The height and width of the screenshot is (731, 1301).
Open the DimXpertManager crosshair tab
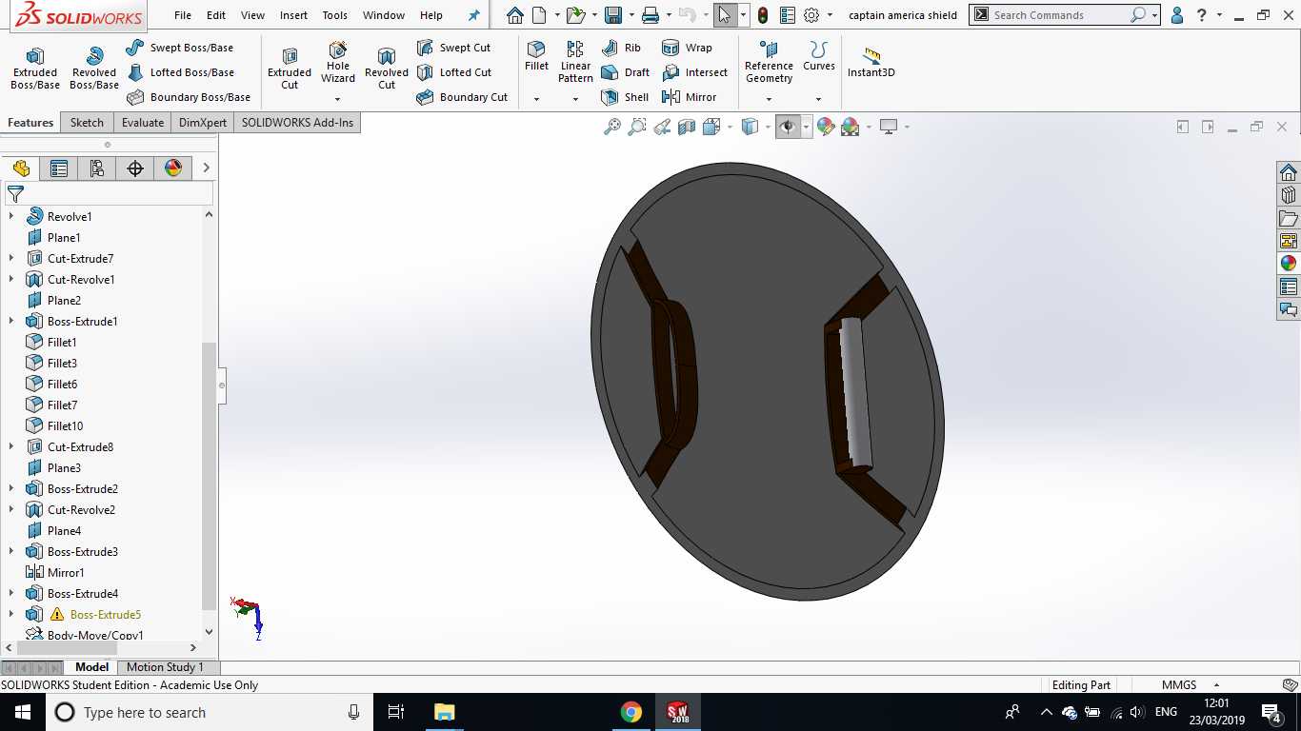pyautogui.click(x=135, y=168)
